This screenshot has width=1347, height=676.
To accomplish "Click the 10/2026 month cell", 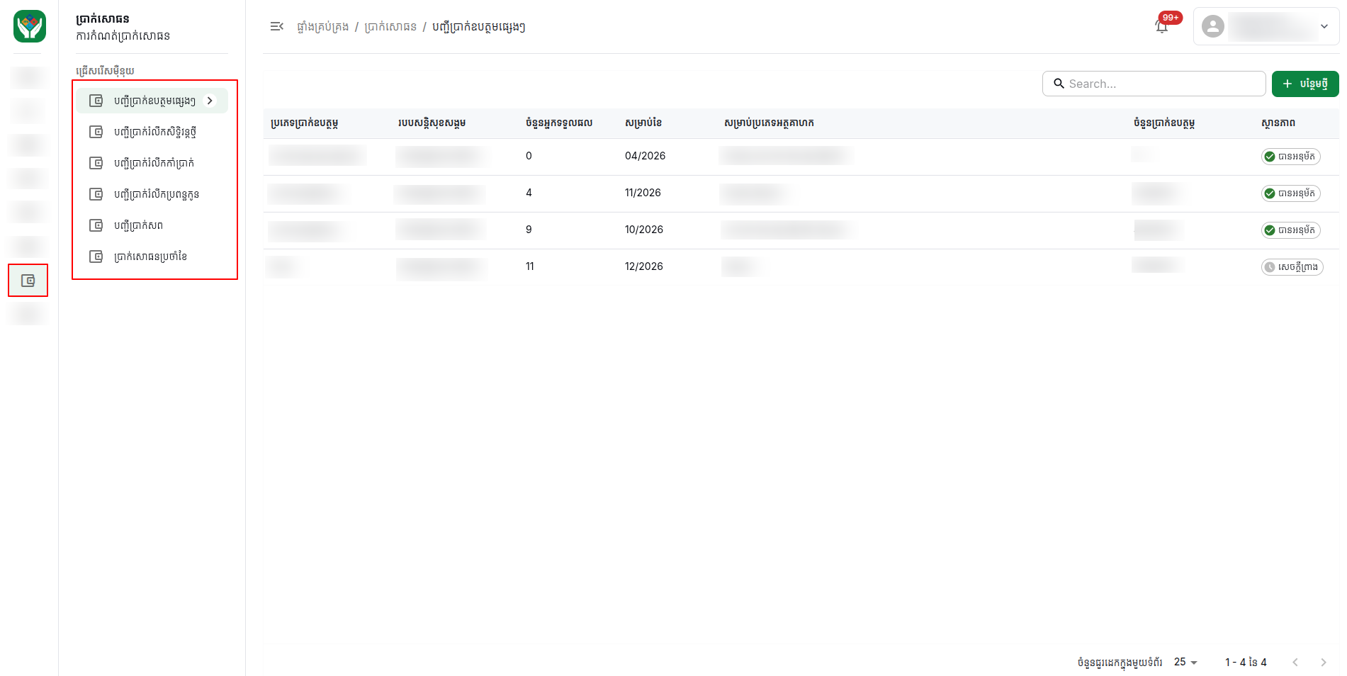I will tap(644, 230).
